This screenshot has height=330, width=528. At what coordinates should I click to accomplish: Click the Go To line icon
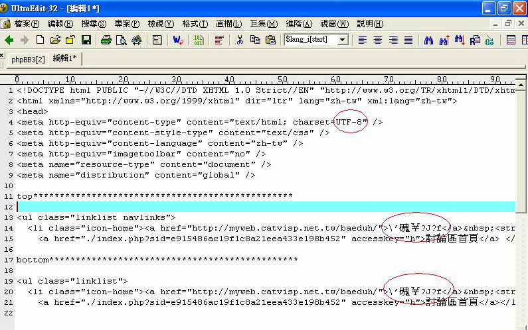tap(489, 40)
